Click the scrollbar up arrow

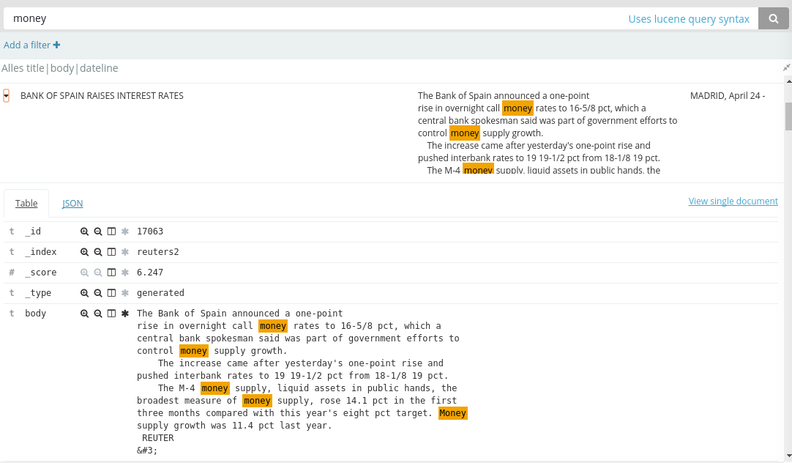[x=788, y=81]
